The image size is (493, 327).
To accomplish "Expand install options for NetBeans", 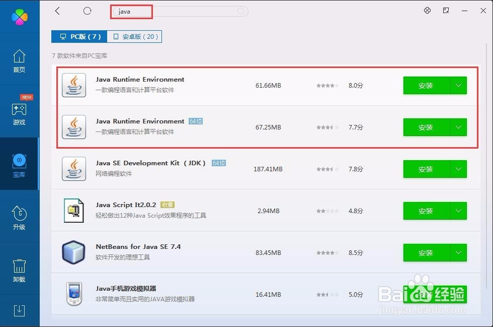I will 458,252.
